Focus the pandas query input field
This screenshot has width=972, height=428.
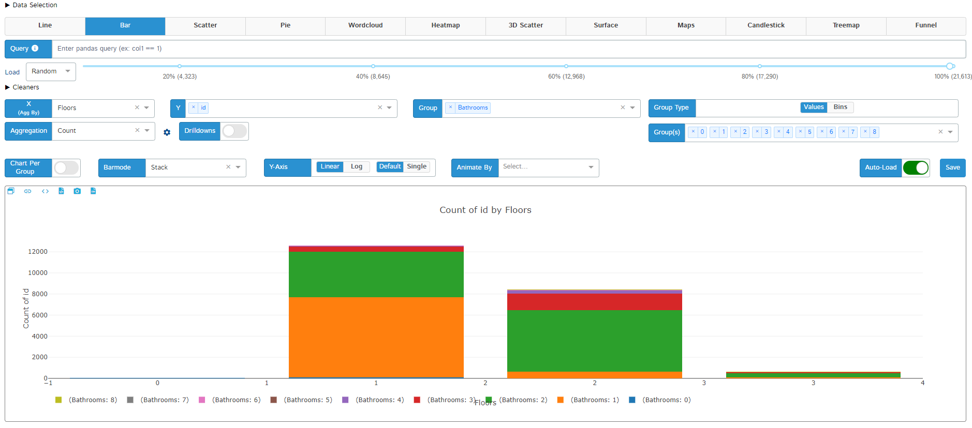[509, 49]
